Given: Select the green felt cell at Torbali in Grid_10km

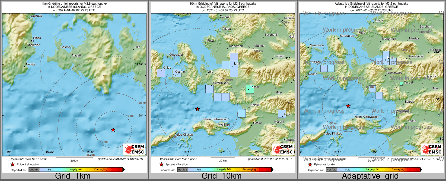Looking at the screenshot, I should click(250, 89).
